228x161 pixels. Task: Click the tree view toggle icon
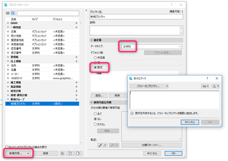(x=8, y=13)
